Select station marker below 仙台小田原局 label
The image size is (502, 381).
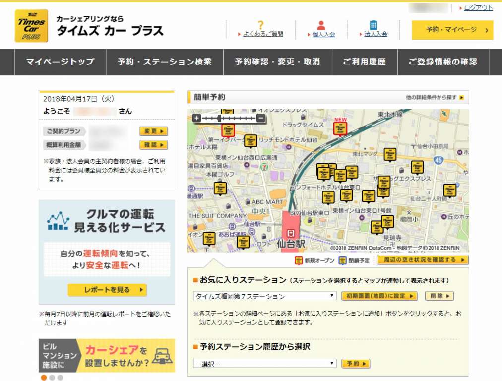(x=417, y=168)
